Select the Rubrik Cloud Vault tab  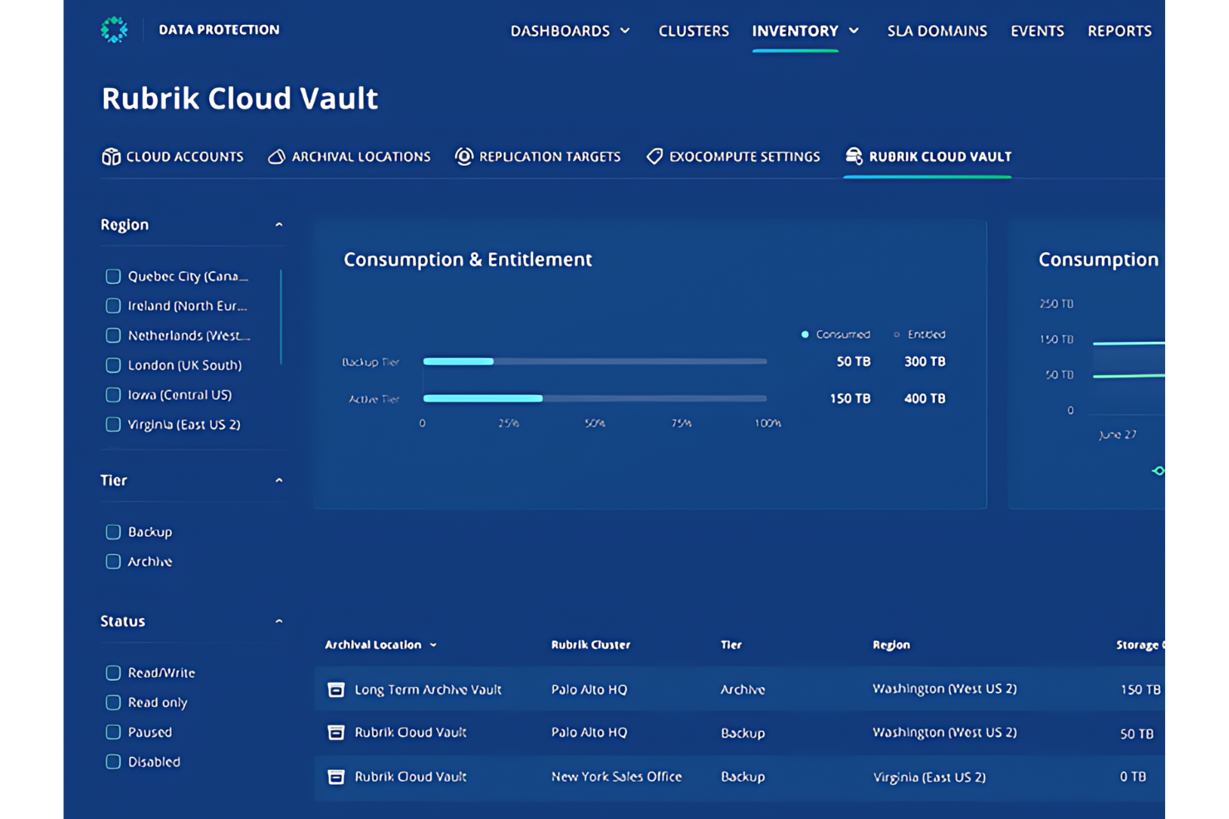(928, 156)
